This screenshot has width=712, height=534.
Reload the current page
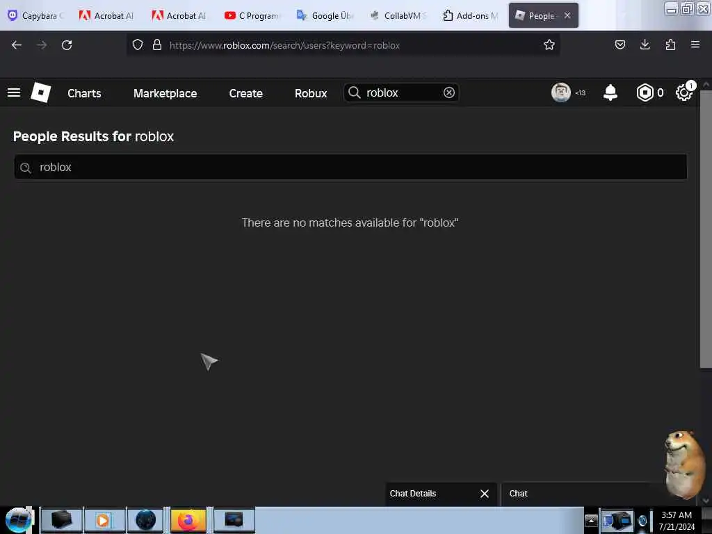67,45
